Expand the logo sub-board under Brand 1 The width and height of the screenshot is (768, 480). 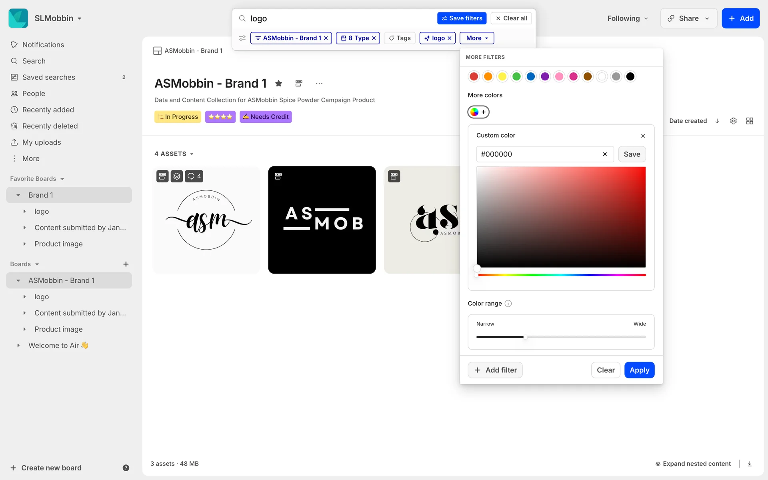click(24, 211)
